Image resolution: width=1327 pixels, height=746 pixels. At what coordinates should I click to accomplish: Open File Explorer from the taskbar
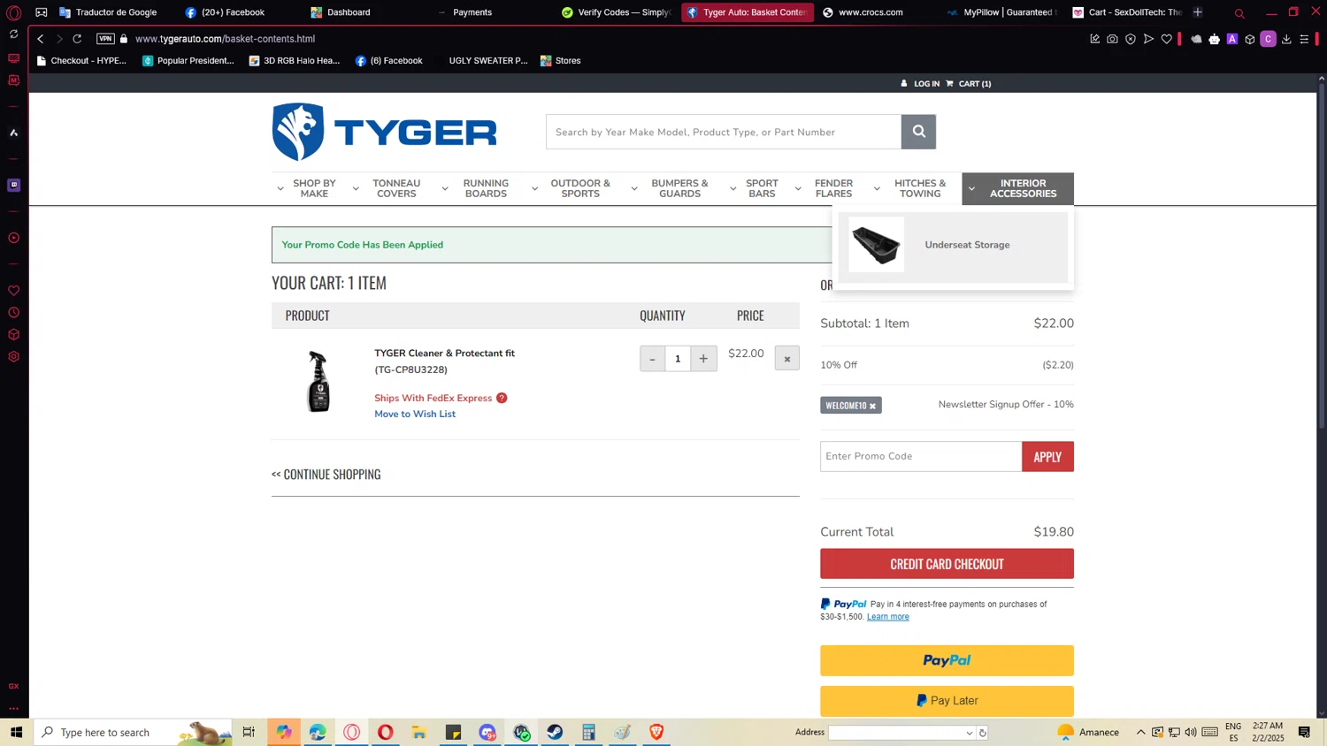[419, 732]
